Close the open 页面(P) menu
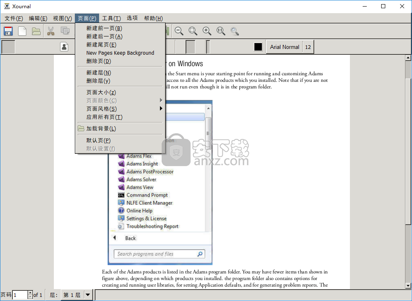The width and height of the screenshot is (412, 301). [x=87, y=18]
